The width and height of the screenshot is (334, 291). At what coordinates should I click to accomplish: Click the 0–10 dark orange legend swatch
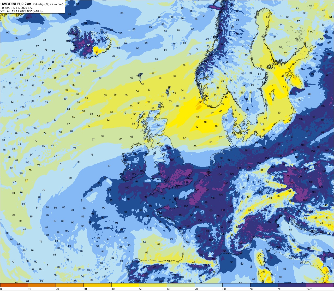click(x=14, y=285)
